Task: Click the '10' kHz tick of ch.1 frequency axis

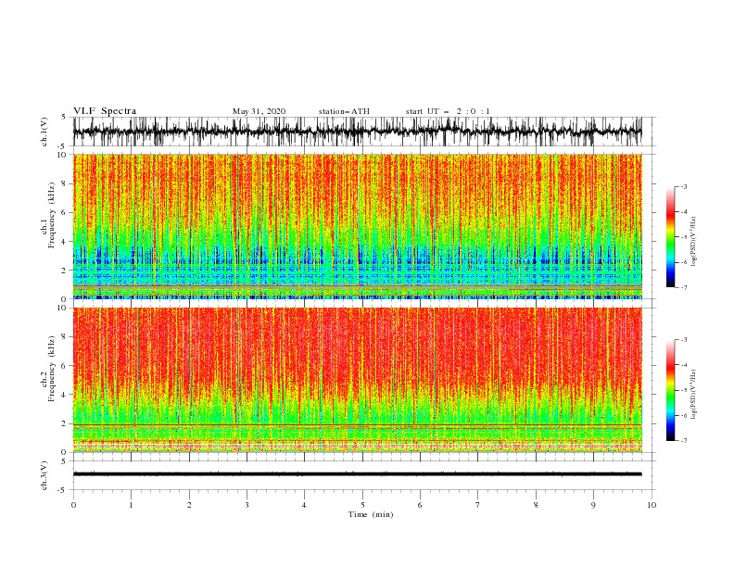Action: tap(62, 155)
